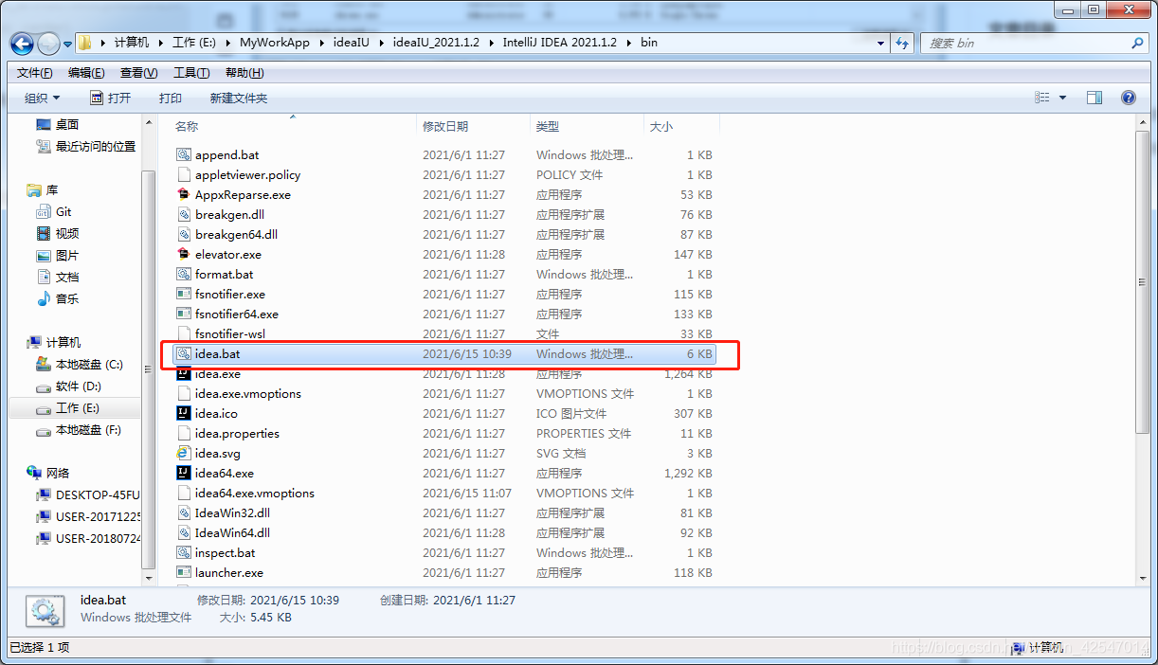Click the append.bat file icon
This screenshot has height=665, width=1158.
point(184,154)
